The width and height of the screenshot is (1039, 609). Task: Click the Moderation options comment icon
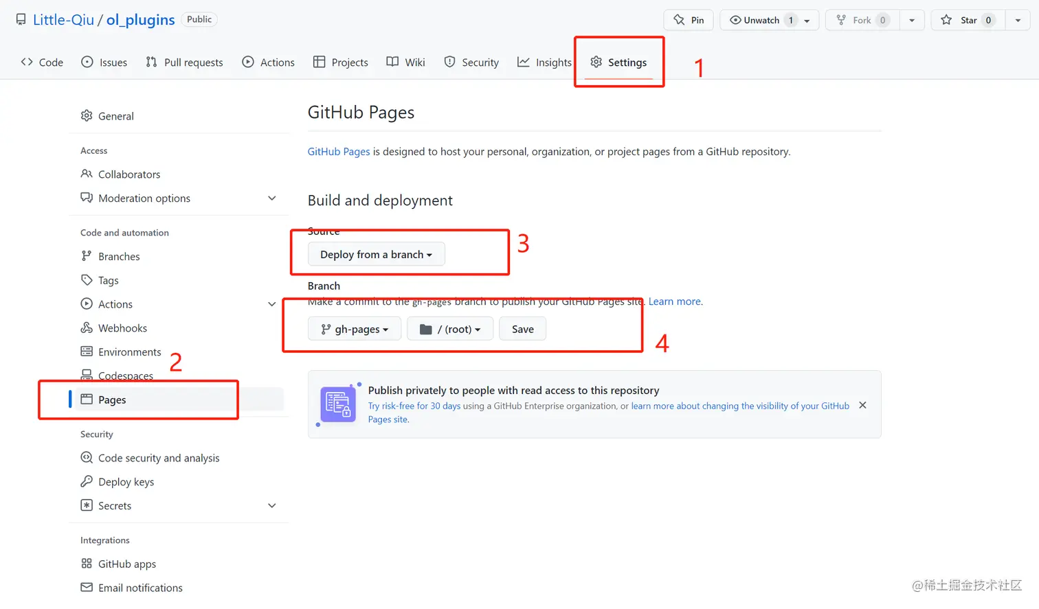87,198
